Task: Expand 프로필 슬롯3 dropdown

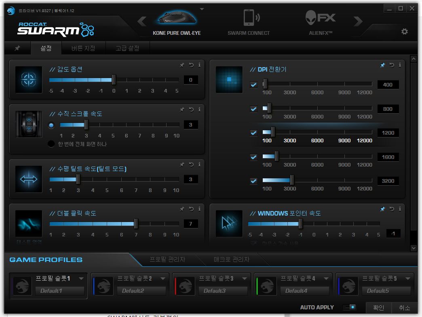Action: point(245,278)
